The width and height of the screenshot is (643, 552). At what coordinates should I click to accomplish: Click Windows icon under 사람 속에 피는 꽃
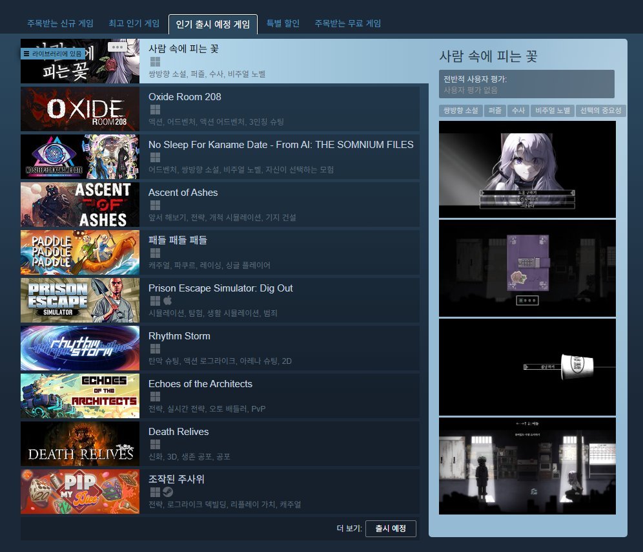coord(155,61)
